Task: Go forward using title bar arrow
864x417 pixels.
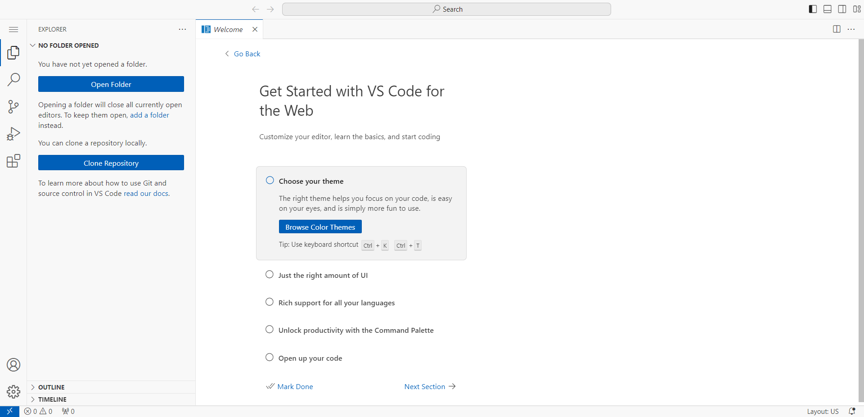Action: (x=270, y=9)
